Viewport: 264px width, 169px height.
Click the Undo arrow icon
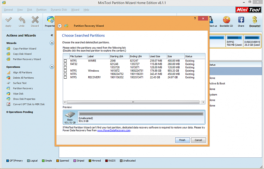[x=22, y=20]
